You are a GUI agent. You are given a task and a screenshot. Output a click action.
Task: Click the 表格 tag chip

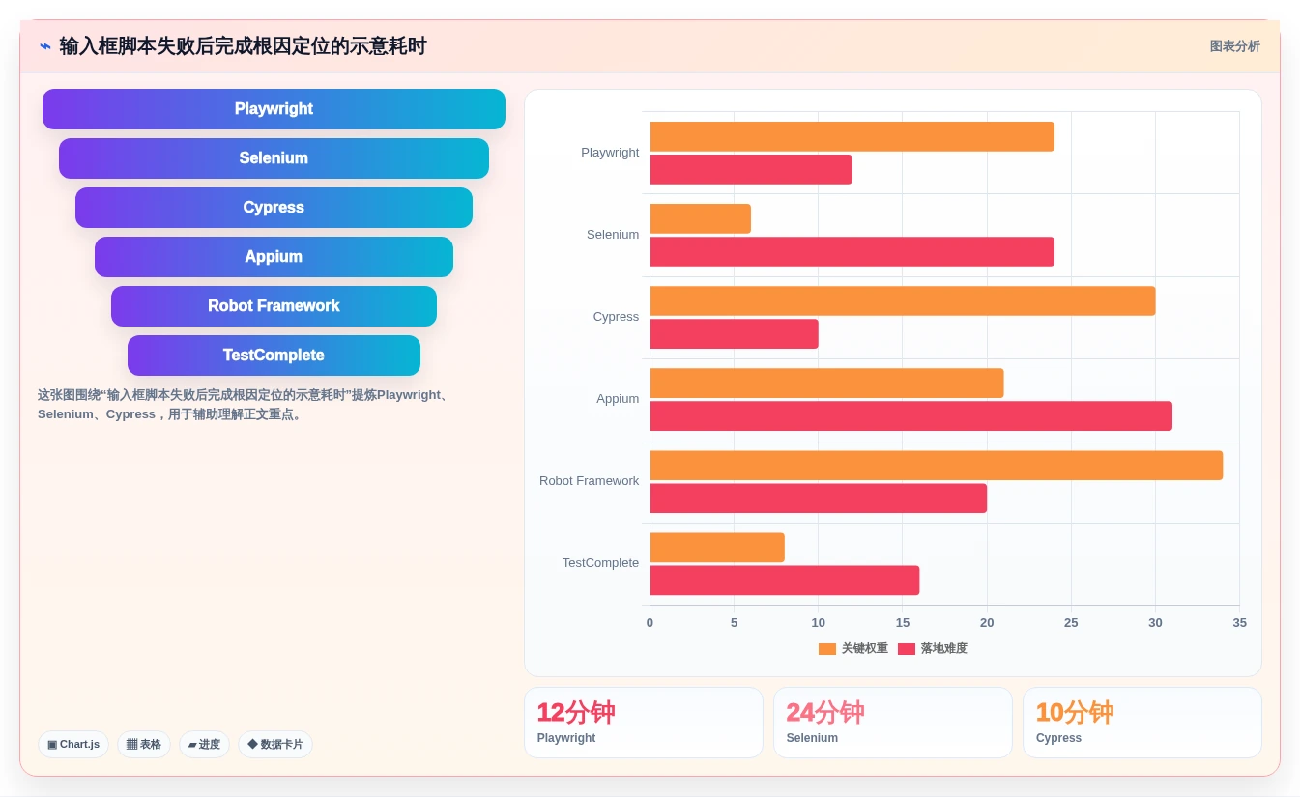(144, 744)
